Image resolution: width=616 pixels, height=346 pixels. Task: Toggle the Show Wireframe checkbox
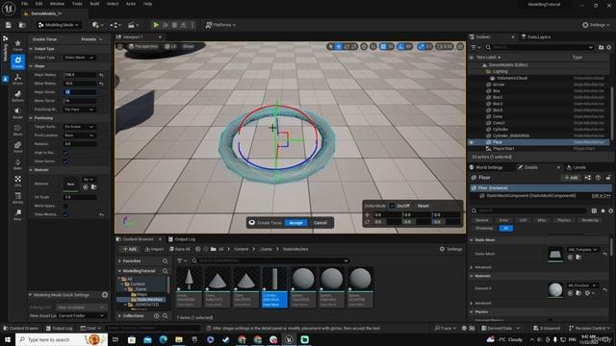[65, 214]
